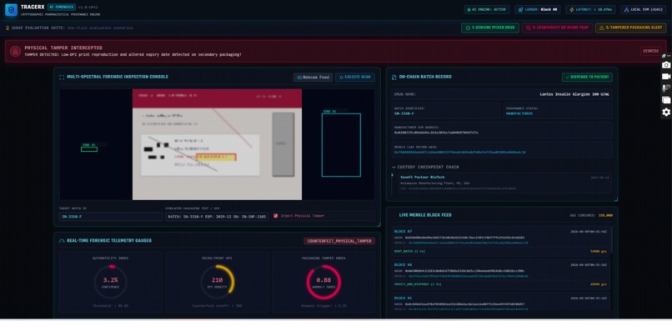Click the Block #7 entry in Merkle feed
The image size is (672, 321).
(501, 242)
